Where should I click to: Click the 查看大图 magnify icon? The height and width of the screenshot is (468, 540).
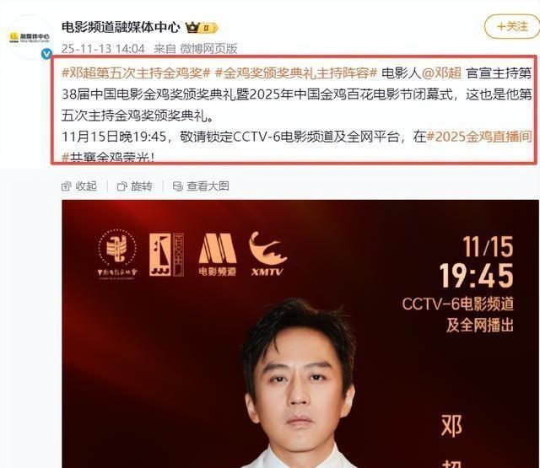(x=177, y=186)
